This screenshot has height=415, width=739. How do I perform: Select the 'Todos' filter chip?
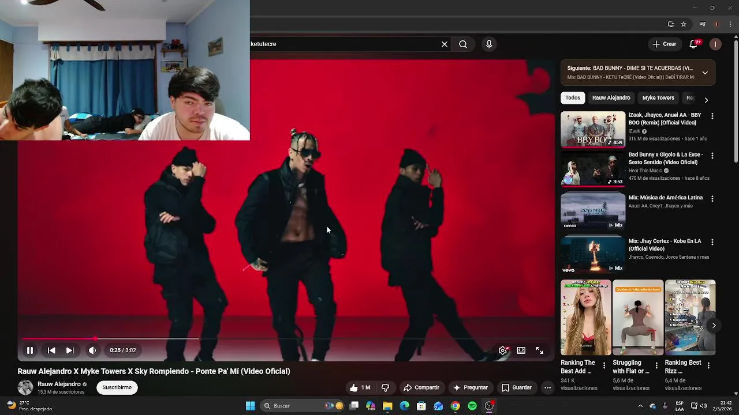point(573,98)
